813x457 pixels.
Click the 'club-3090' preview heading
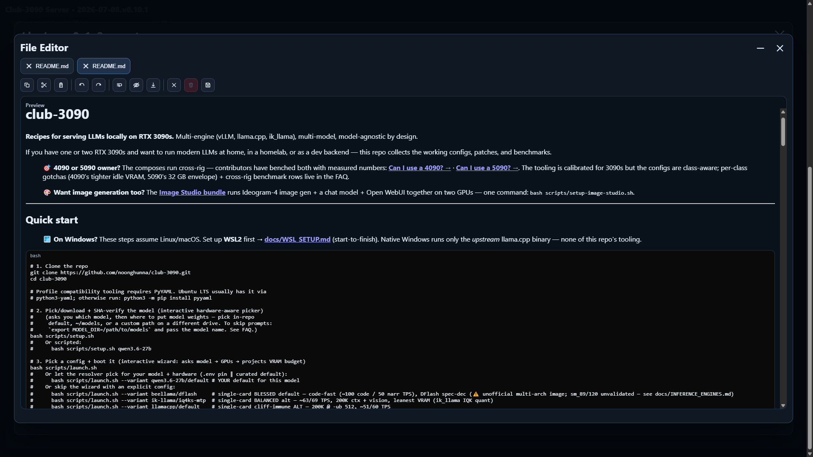pos(57,114)
